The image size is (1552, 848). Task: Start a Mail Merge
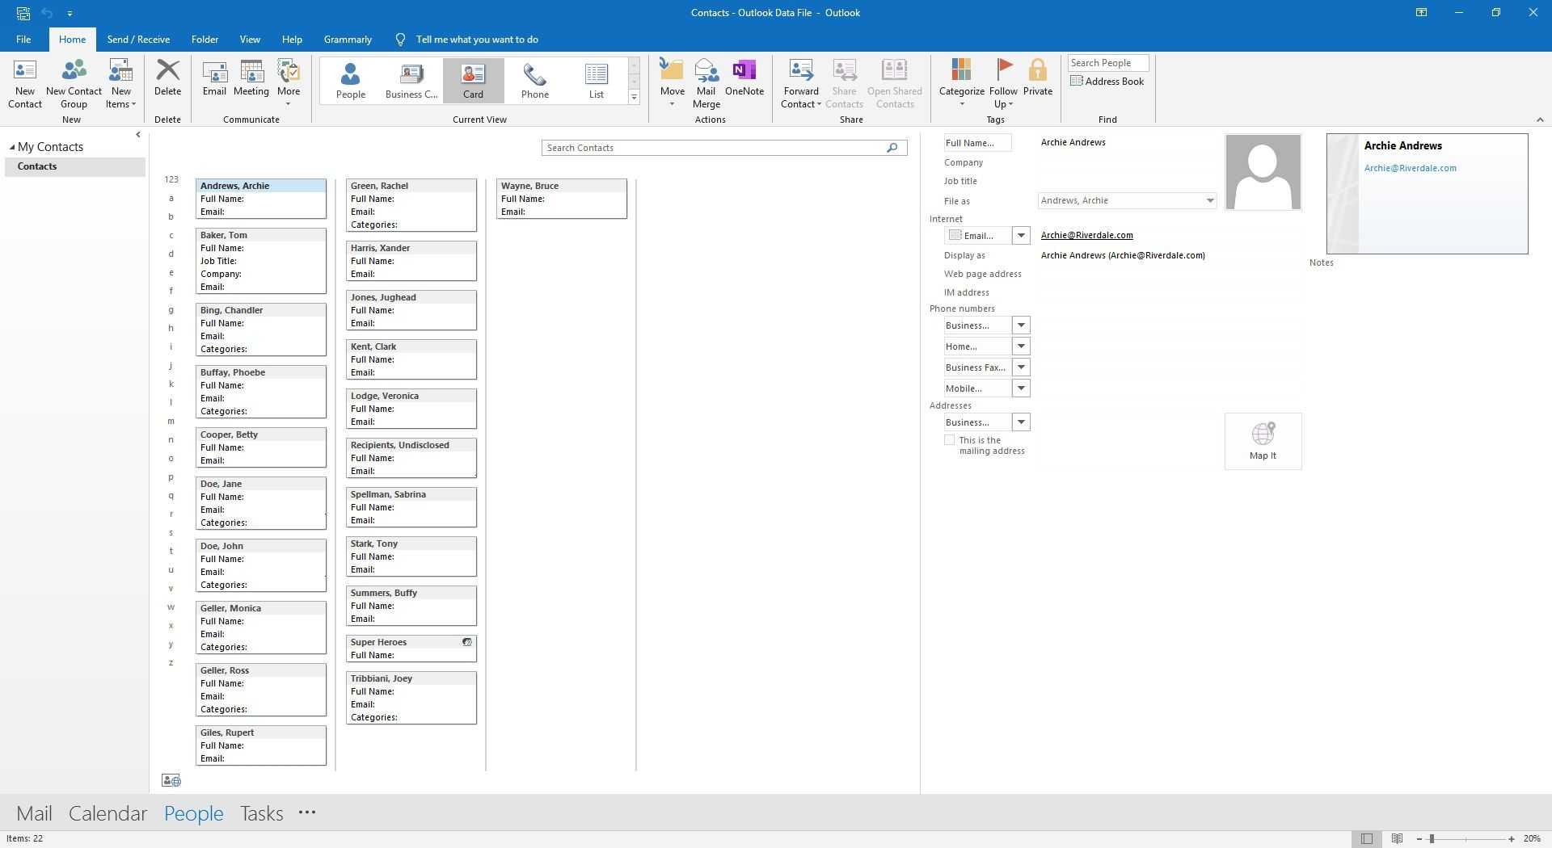[706, 83]
